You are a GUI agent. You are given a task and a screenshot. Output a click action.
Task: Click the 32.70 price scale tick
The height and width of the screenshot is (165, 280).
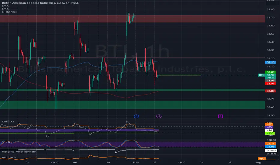270,99
